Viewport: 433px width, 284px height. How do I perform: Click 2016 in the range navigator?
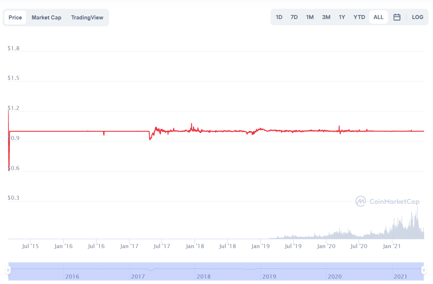coord(72,277)
